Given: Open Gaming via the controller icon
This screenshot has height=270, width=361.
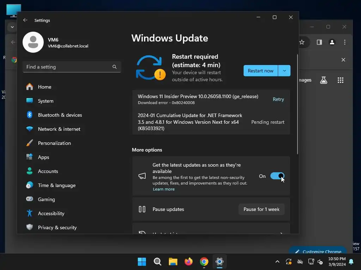Looking at the screenshot, I should point(30,199).
